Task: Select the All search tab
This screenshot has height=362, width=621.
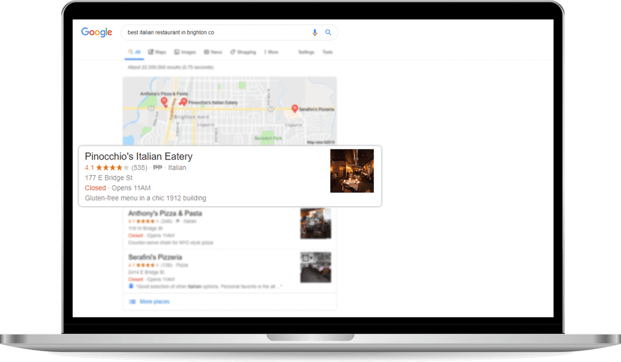Action: [x=134, y=52]
